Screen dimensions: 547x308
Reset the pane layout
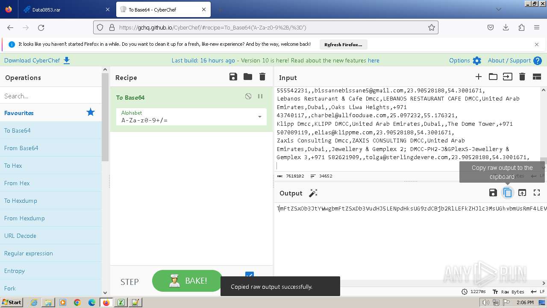point(537,77)
